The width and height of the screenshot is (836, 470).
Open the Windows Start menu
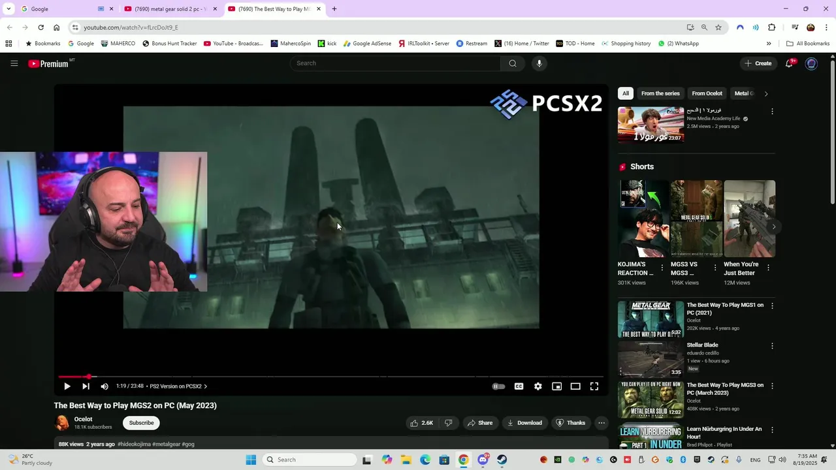click(x=251, y=460)
